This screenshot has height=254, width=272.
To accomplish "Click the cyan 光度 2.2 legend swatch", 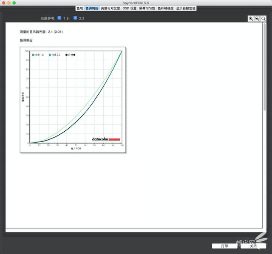I will pos(50,55).
